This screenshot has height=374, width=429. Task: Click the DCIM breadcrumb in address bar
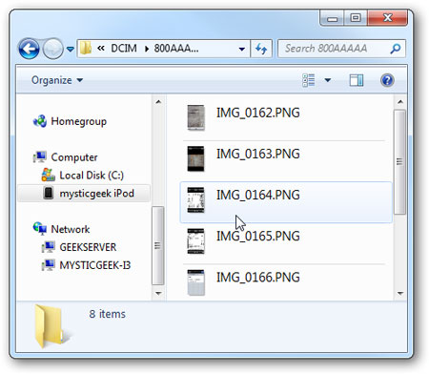point(124,49)
